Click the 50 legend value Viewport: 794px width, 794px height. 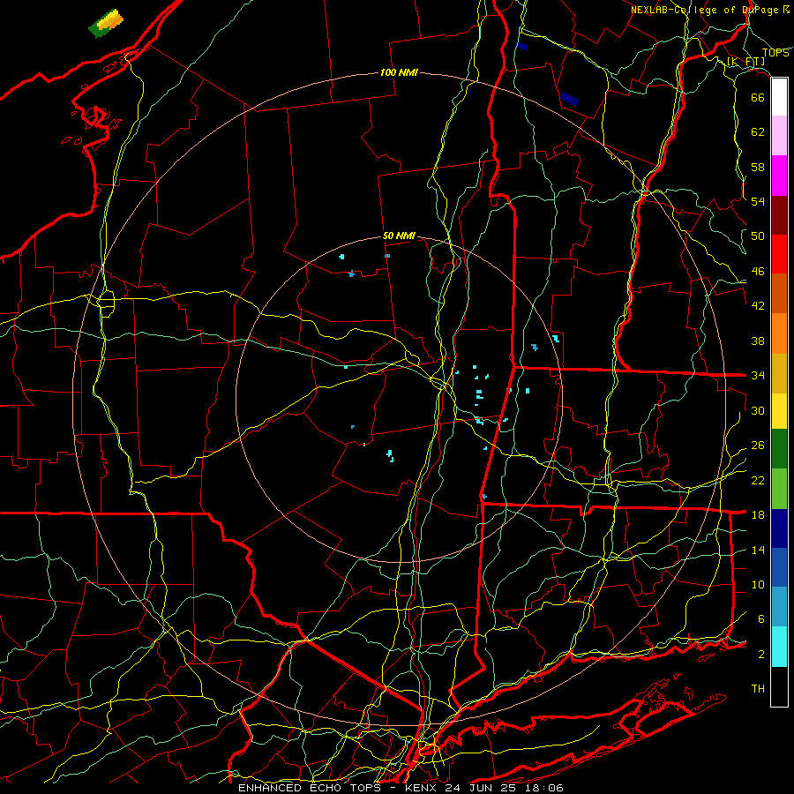(758, 236)
